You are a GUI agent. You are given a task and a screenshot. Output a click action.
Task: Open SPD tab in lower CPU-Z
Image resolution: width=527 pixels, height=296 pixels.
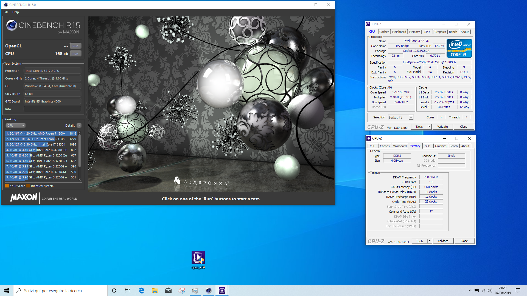click(x=427, y=146)
